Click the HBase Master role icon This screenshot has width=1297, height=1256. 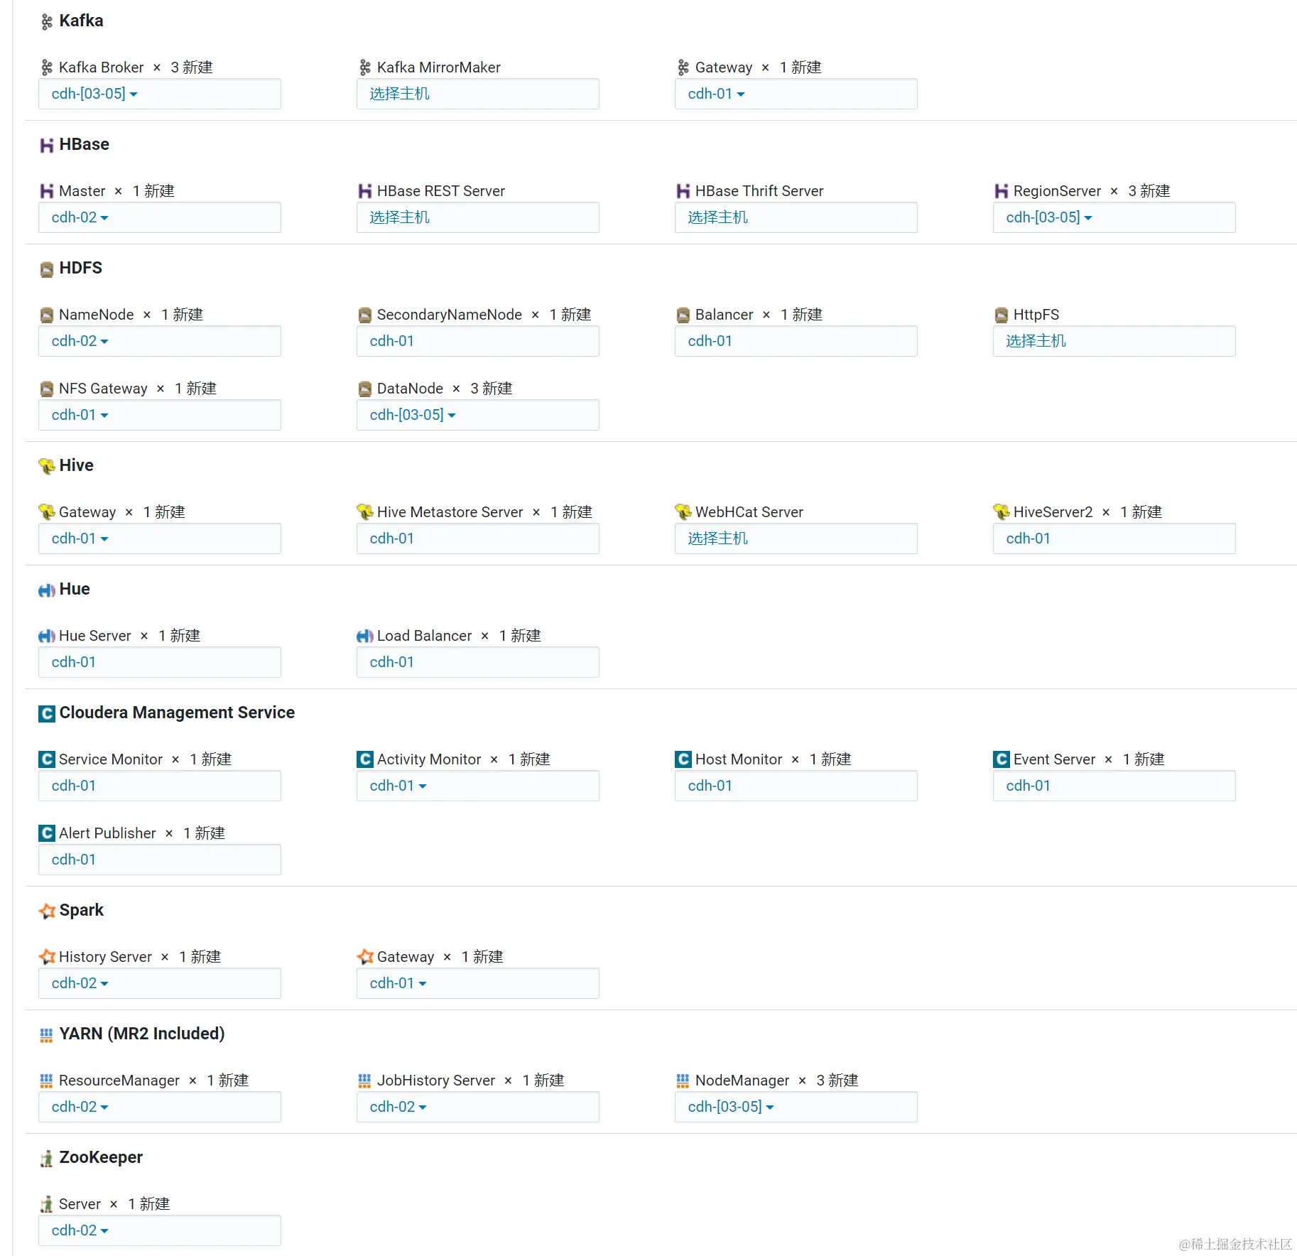click(x=47, y=191)
